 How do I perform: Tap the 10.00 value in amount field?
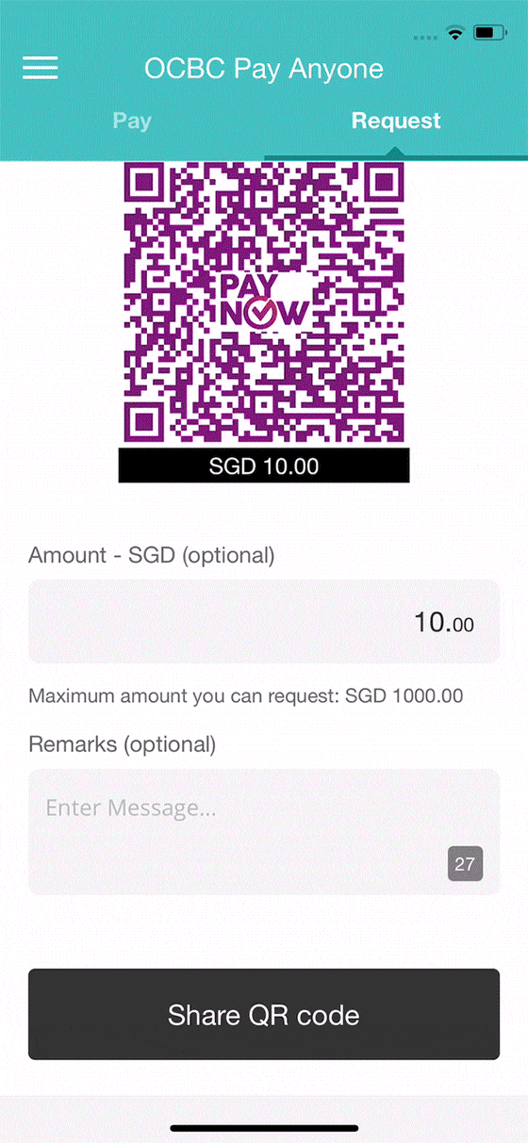(x=443, y=622)
